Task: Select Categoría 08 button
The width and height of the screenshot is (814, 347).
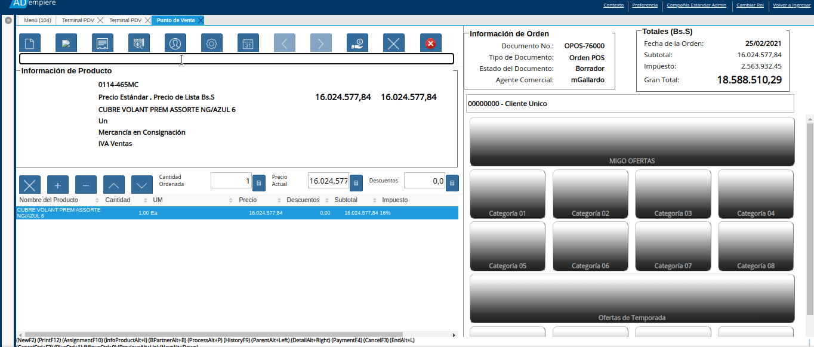Action: [x=756, y=247]
